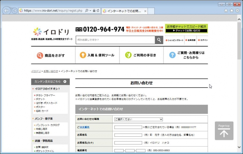Open browser settings gear icon
This screenshot has width=243, height=154.
pyautogui.click(x=237, y=11)
